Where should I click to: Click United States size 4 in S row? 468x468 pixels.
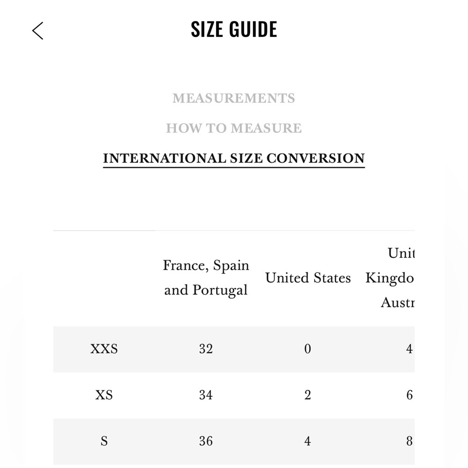point(308,441)
